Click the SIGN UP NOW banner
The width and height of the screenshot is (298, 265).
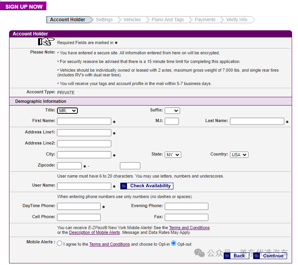23,6
